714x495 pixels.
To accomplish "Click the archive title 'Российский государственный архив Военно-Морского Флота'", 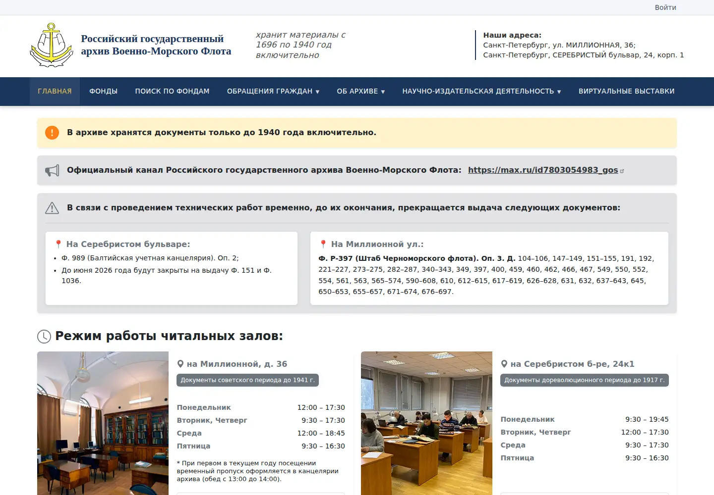I will coord(156,45).
